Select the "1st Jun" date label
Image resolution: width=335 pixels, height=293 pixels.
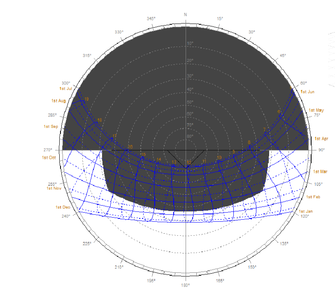pyautogui.click(x=307, y=92)
